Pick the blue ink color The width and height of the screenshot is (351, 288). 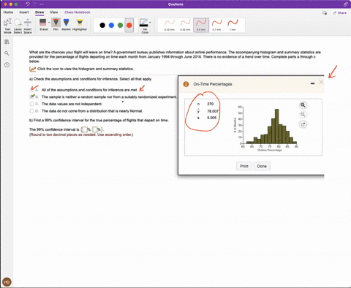point(111,25)
